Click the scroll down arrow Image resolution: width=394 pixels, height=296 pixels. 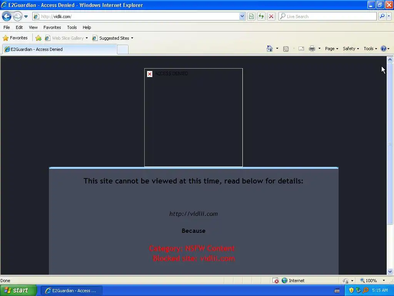tap(390, 271)
